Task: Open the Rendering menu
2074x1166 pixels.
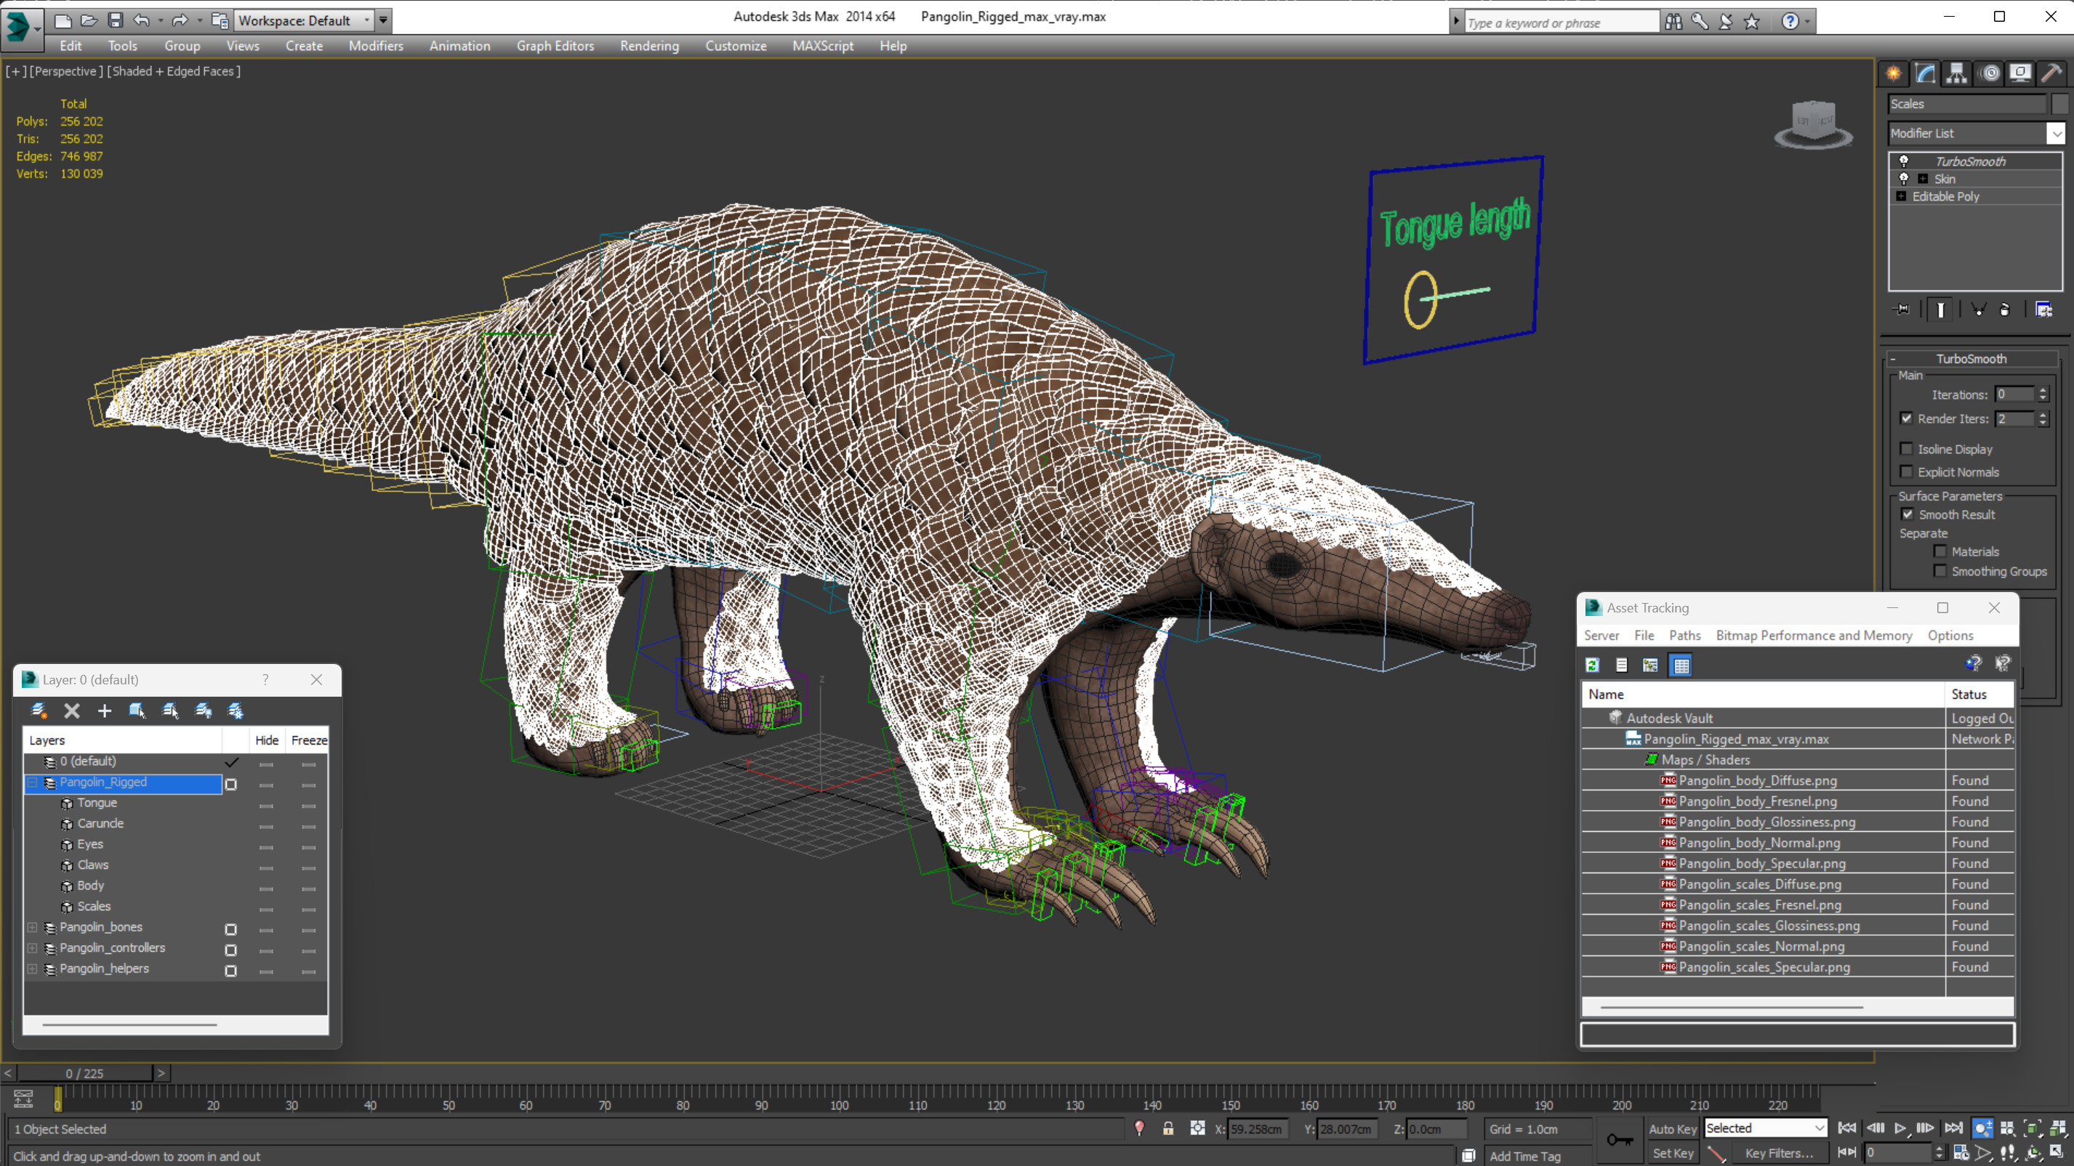Action: [649, 46]
